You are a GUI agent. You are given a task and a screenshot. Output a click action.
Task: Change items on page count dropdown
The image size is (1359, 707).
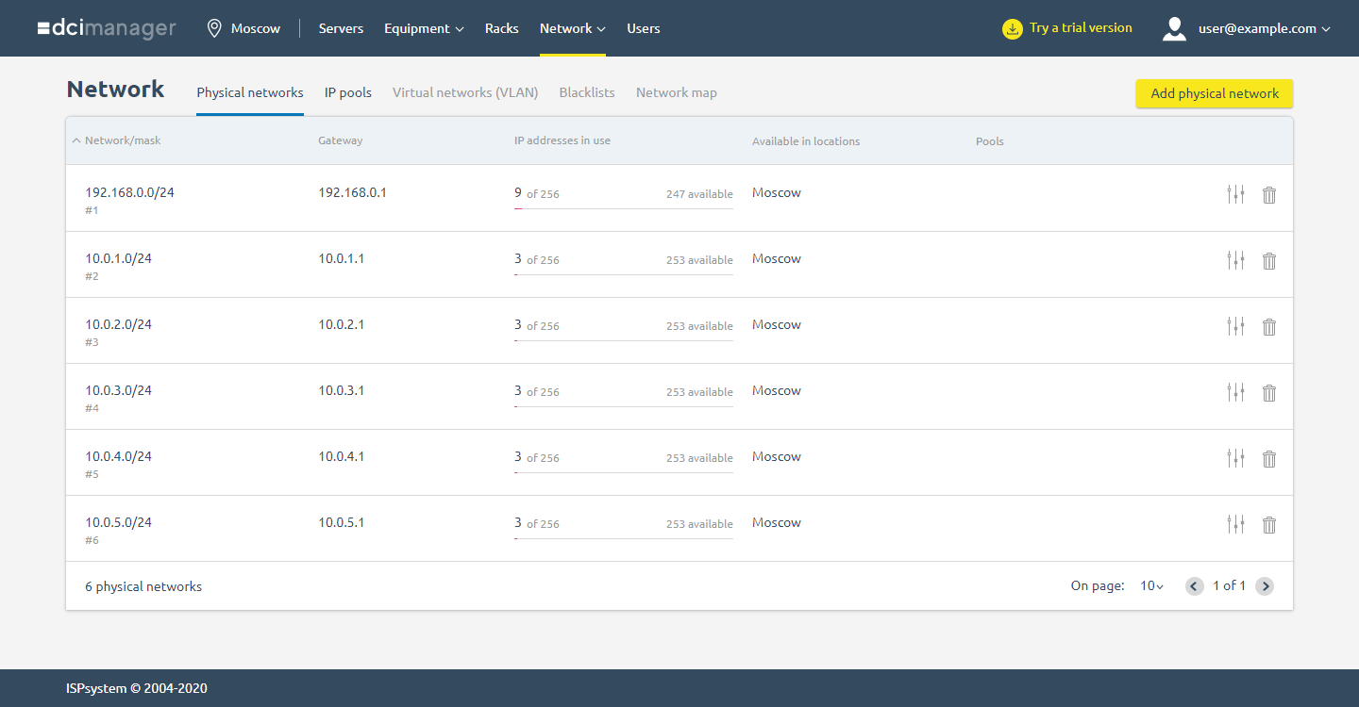pos(1151,586)
